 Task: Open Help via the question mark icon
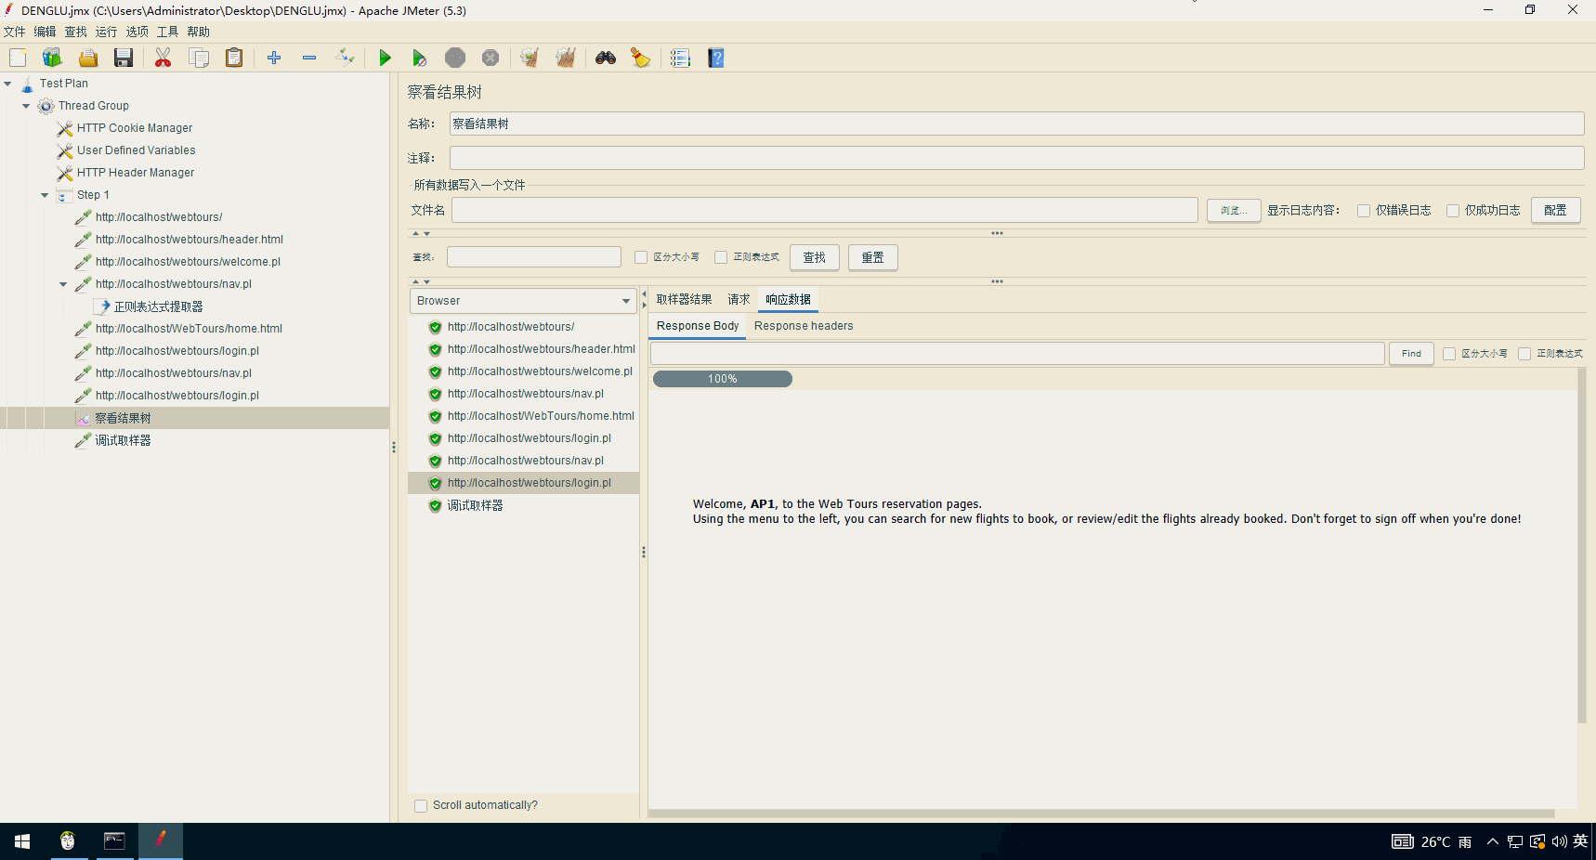pyautogui.click(x=716, y=58)
